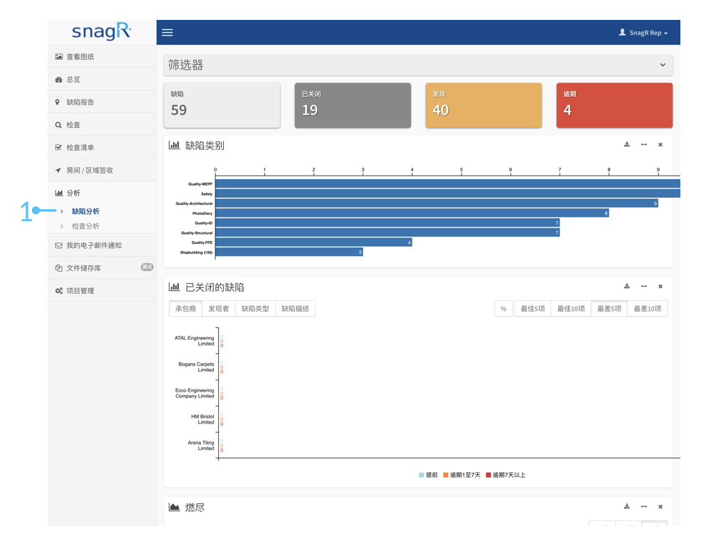
Task: Select the 最佳5项 option
Action: click(x=532, y=309)
